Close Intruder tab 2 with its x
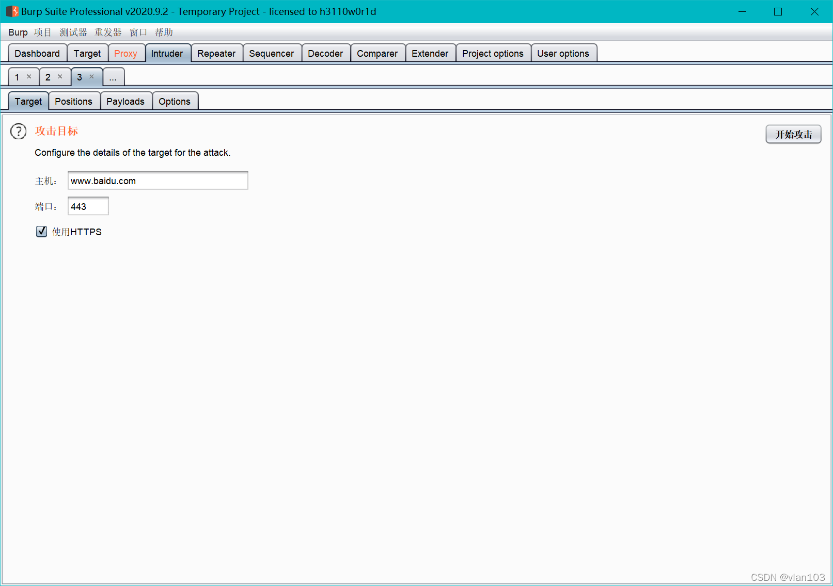 [x=60, y=77]
